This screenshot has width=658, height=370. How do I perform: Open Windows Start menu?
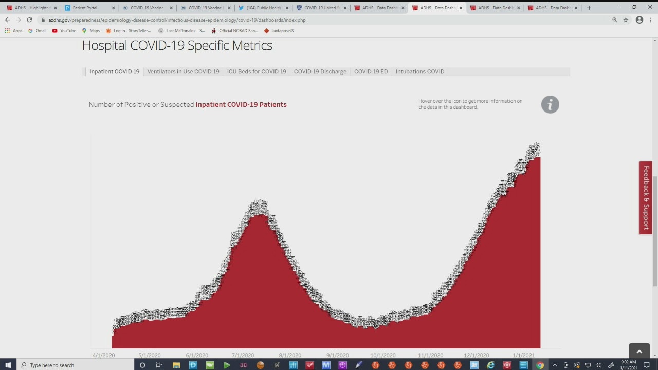8,365
